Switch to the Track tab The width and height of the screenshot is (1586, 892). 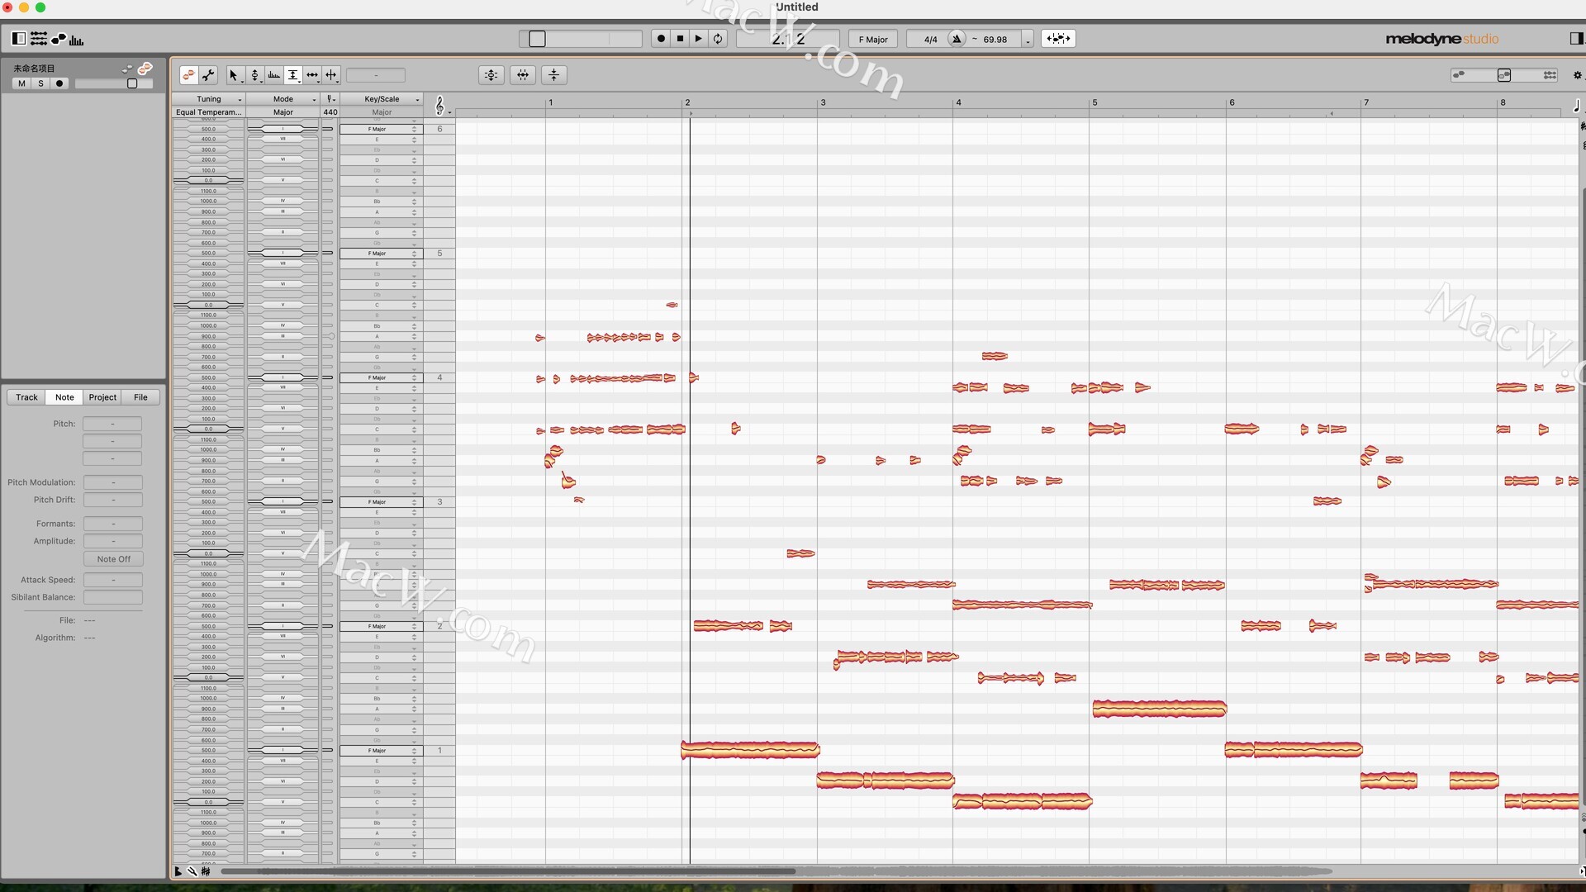(26, 397)
